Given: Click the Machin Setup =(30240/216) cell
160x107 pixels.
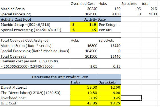Looking at the screenshot, I should click(35, 25).
